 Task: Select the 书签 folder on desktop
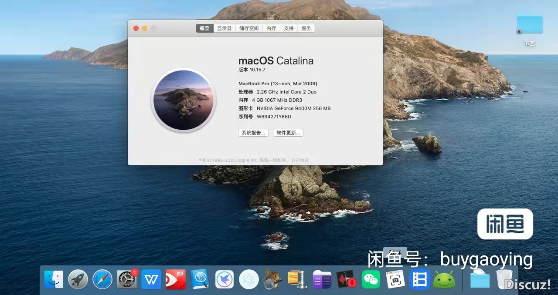[529, 26]
